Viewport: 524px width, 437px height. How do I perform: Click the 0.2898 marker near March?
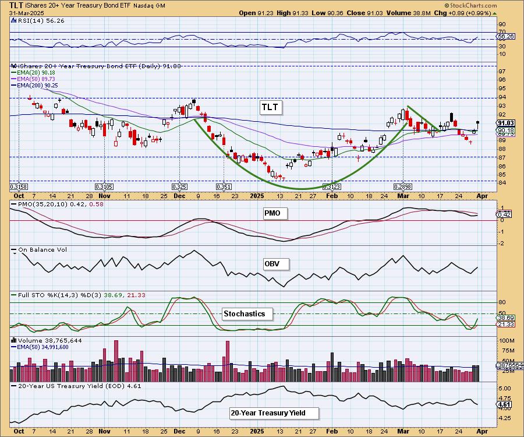click(x=403, y=186)
